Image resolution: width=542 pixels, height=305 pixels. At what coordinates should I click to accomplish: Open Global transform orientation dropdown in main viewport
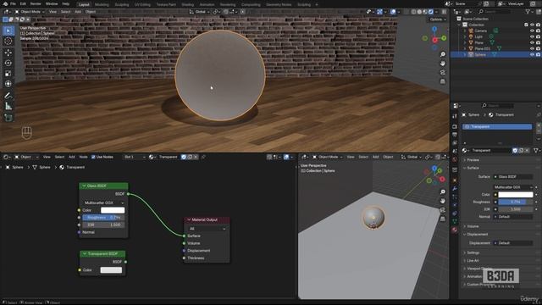click(x=199, y=12)
